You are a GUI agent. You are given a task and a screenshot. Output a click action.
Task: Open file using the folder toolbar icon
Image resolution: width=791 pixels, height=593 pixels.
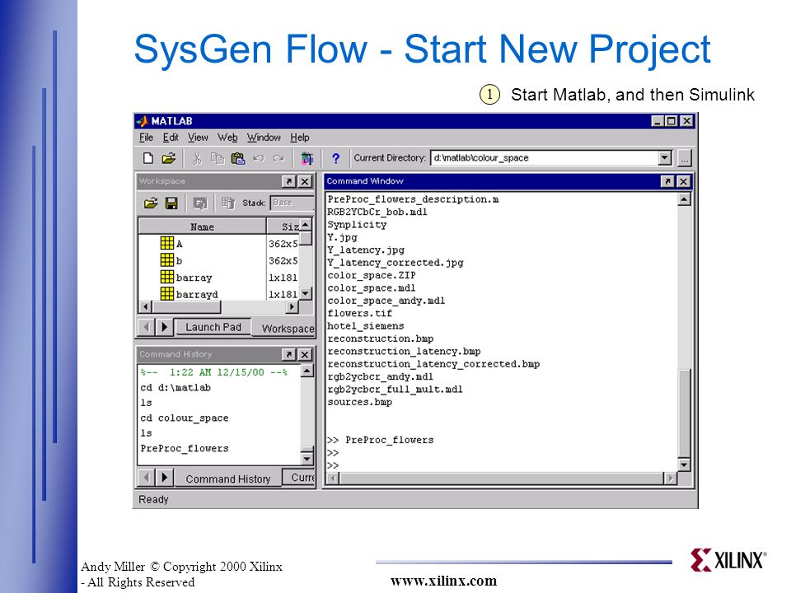(168, 158)
